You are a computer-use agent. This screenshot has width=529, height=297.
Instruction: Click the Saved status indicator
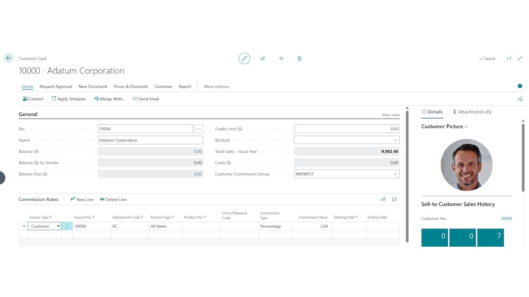coord(487,59)
